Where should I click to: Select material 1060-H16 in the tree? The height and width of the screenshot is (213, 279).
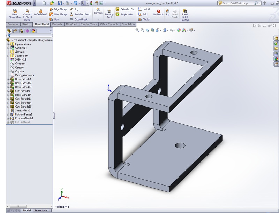point(21,60)
